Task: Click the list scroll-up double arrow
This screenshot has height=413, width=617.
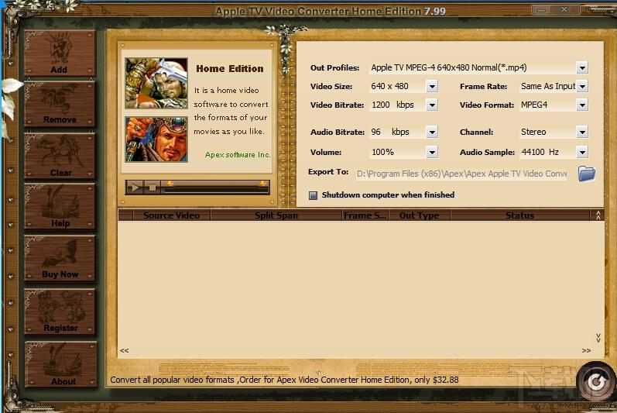Action: pyautogui.click(x=598, y=215)
